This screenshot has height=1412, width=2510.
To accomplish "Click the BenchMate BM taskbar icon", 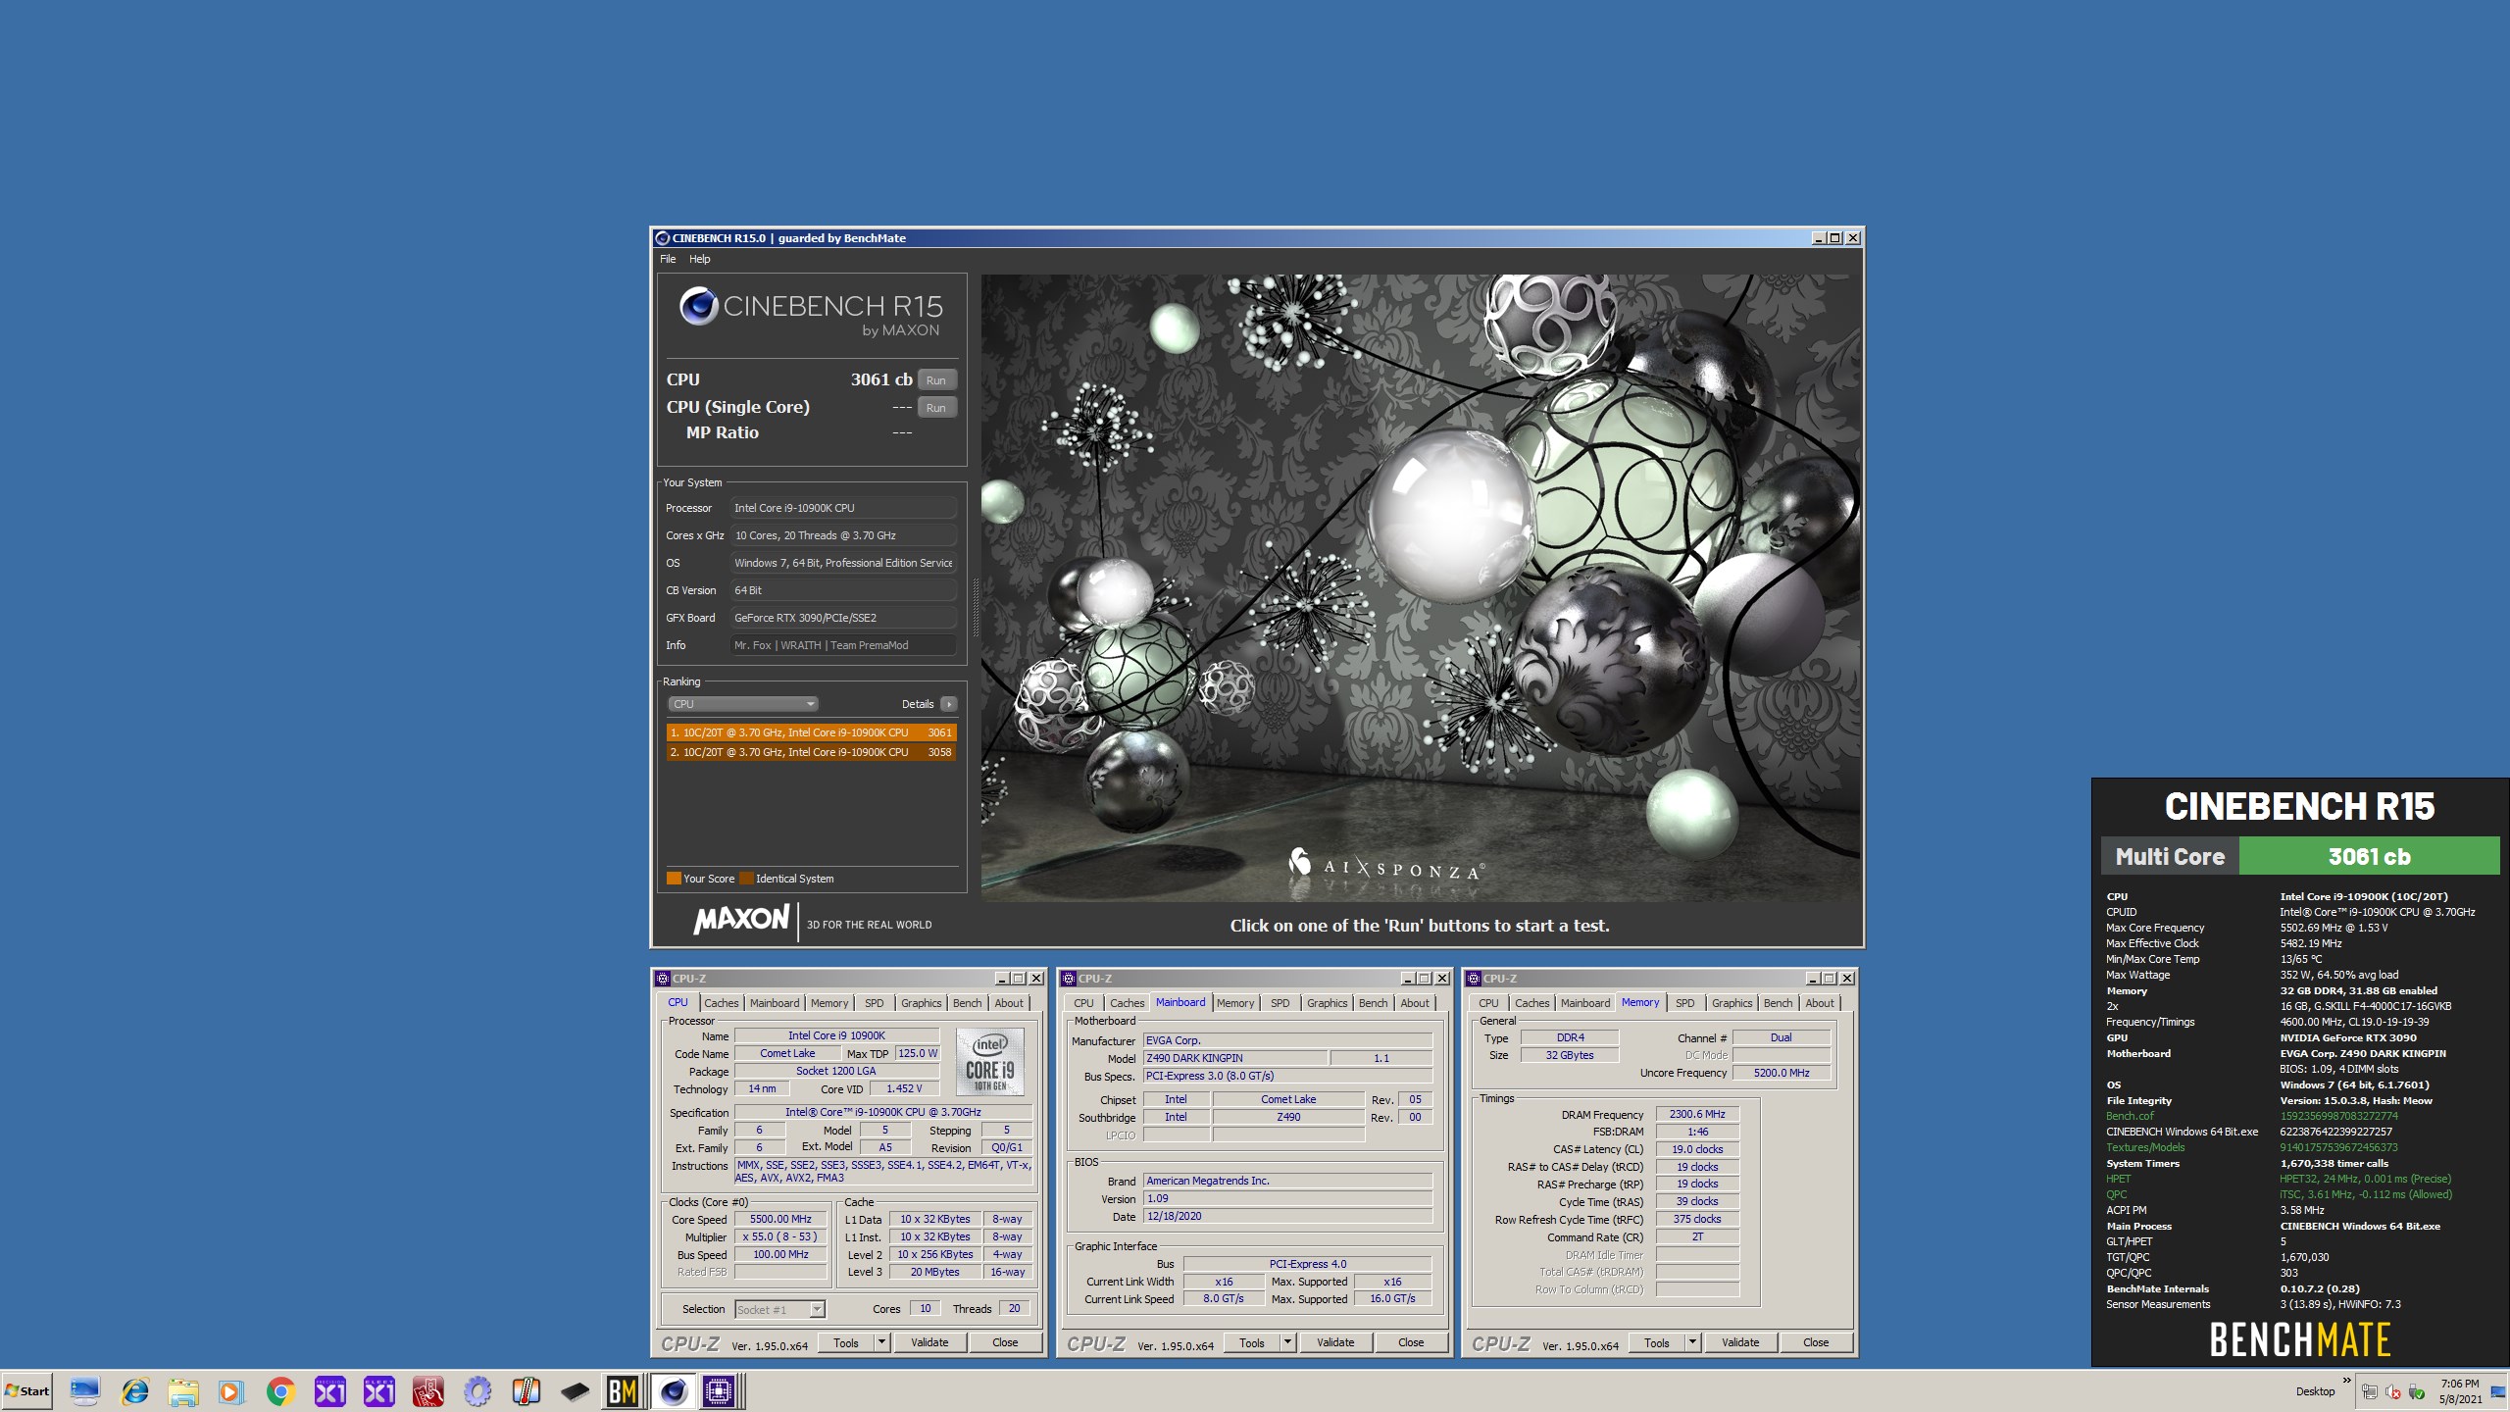I will [623, 1391].
